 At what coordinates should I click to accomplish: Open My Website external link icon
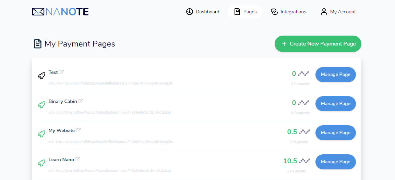coord(79,130)
